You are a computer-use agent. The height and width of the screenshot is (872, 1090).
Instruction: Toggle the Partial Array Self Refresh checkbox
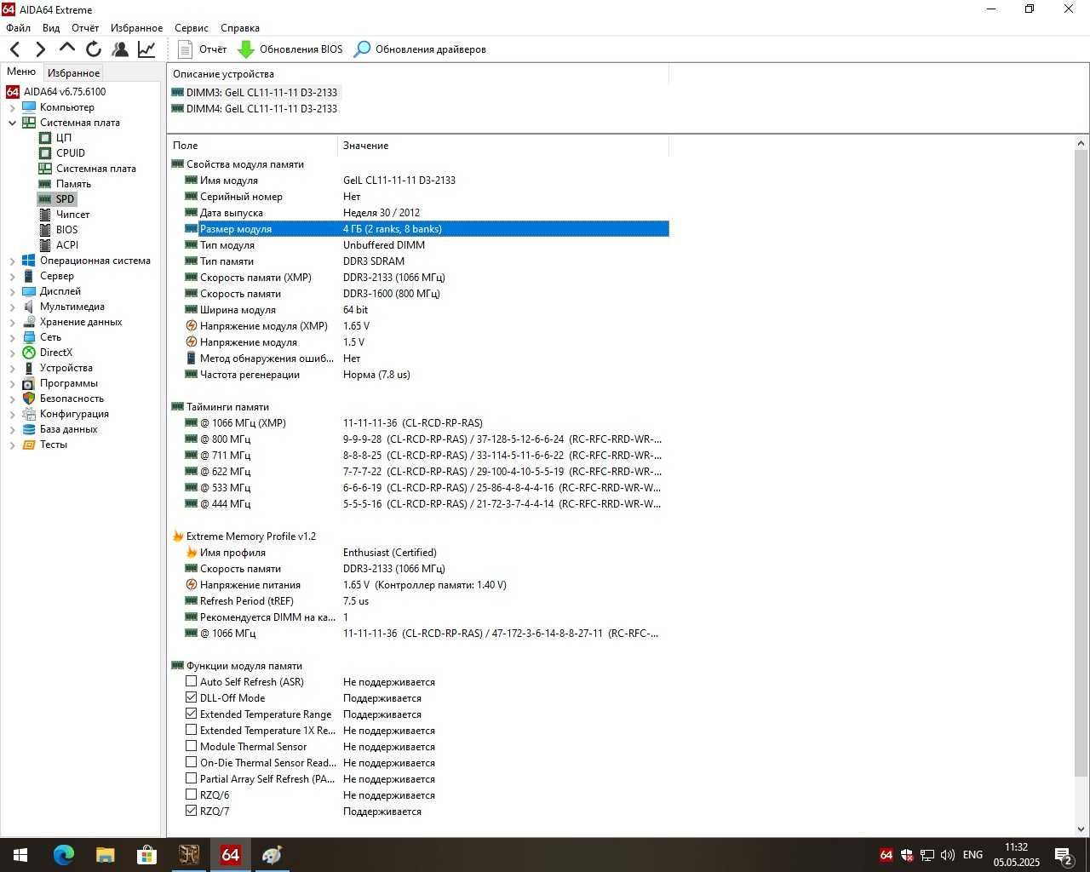tap(191, 778)
